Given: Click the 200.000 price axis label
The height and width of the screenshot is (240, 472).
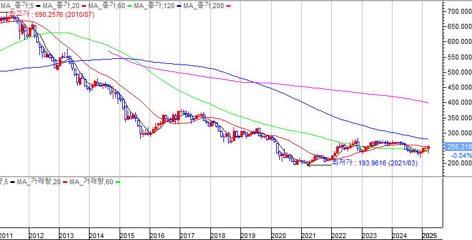Looking at the screenshot, I should 459,163.
